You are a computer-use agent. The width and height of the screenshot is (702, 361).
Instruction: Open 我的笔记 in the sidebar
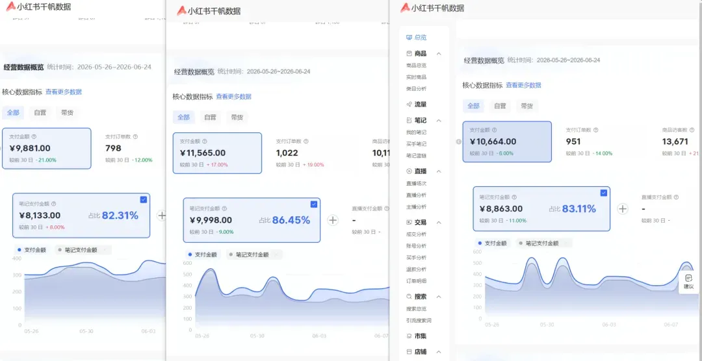coord(417,132)
